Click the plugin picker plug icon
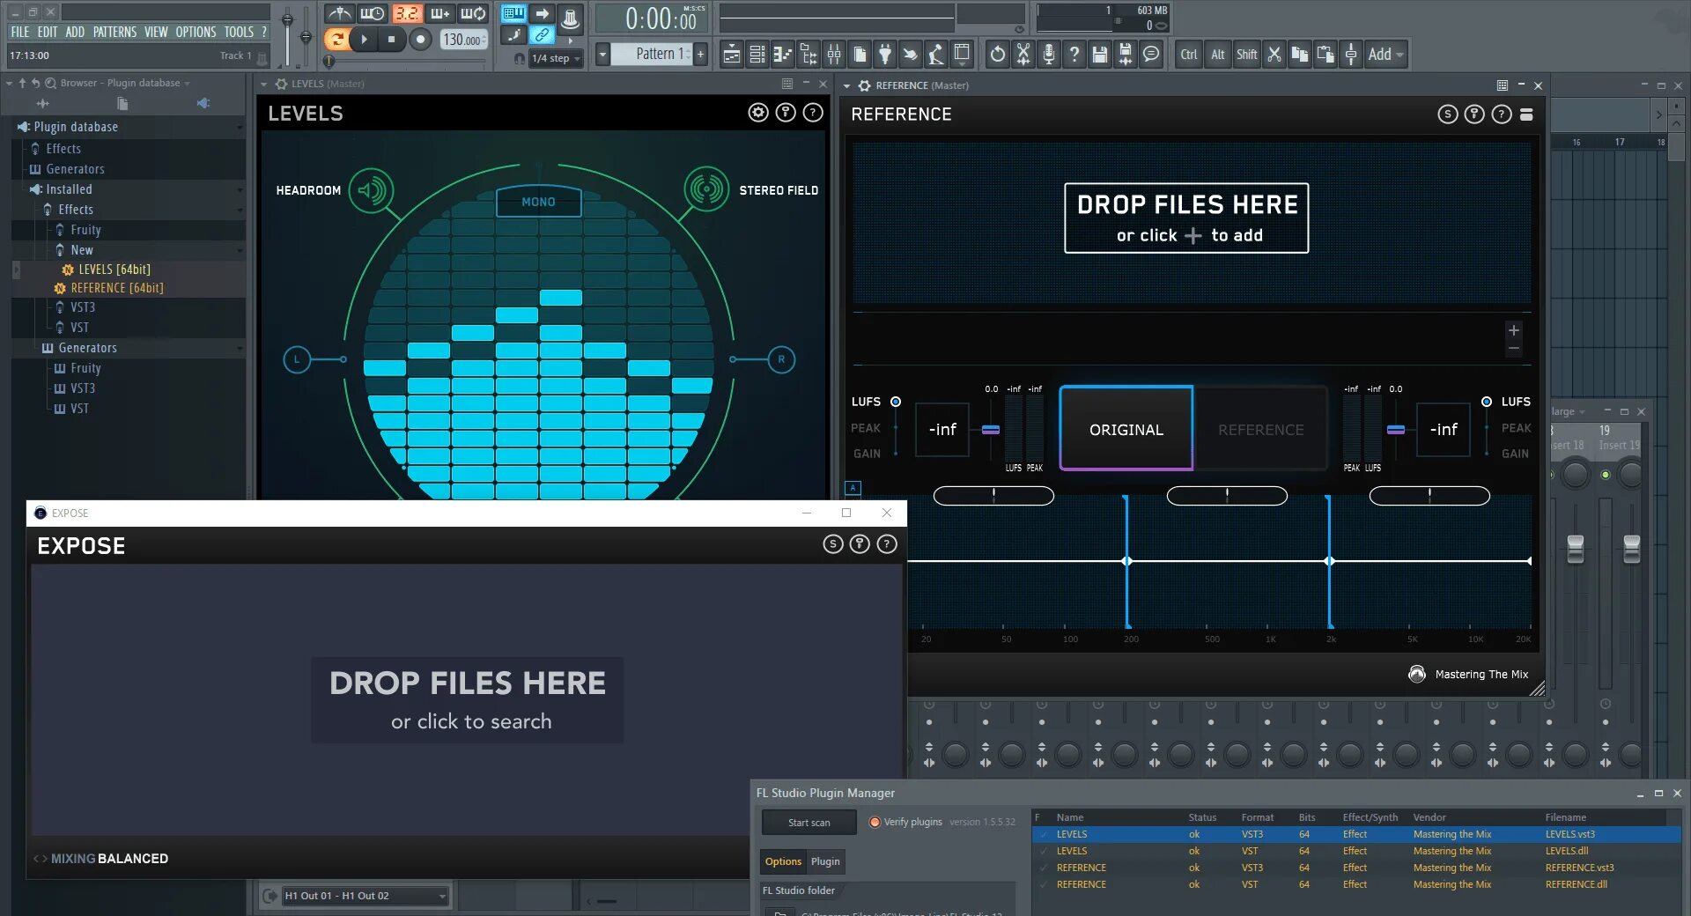 pyautogui.click(x=884, y=55)
